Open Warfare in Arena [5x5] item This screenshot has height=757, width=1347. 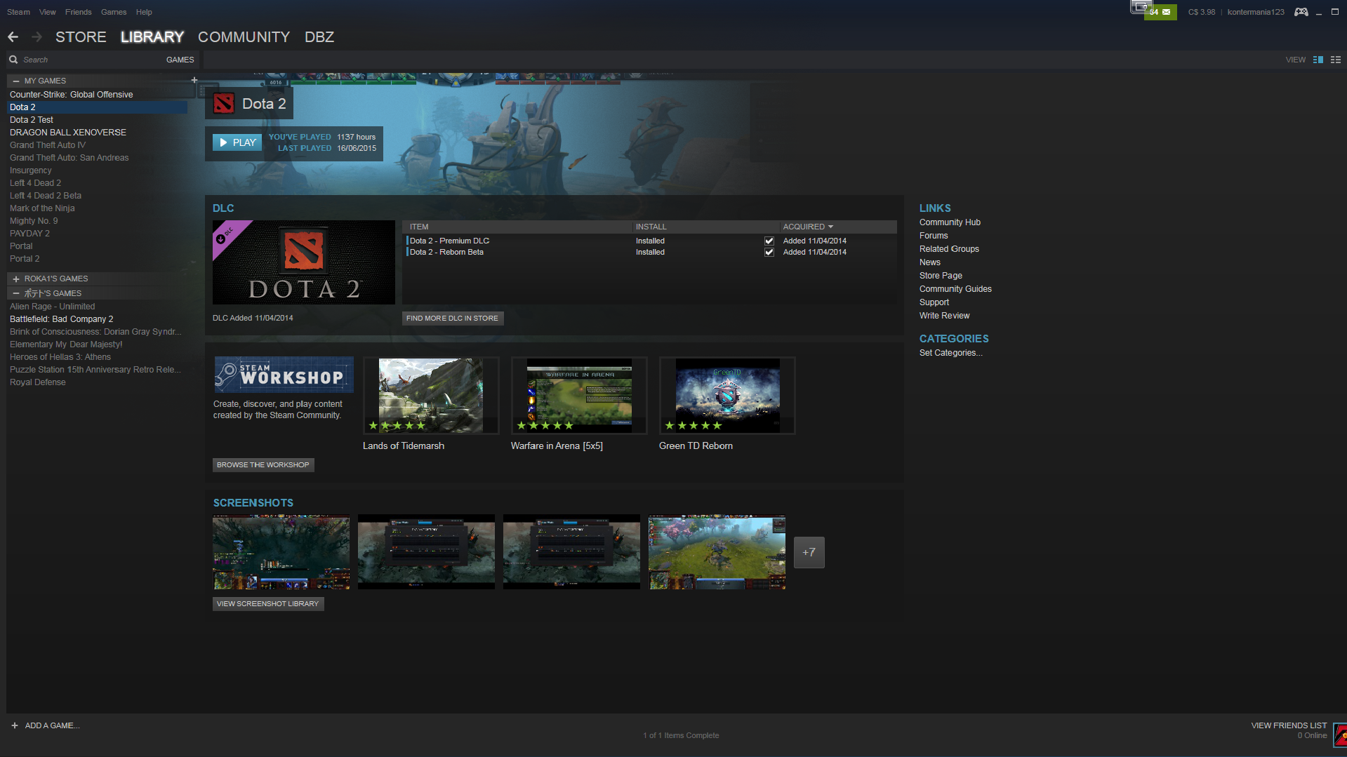click(x=579, y=396)
